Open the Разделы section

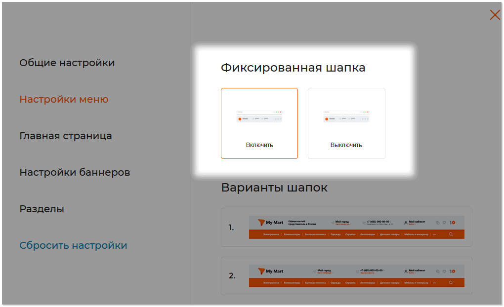click(42, 209)
